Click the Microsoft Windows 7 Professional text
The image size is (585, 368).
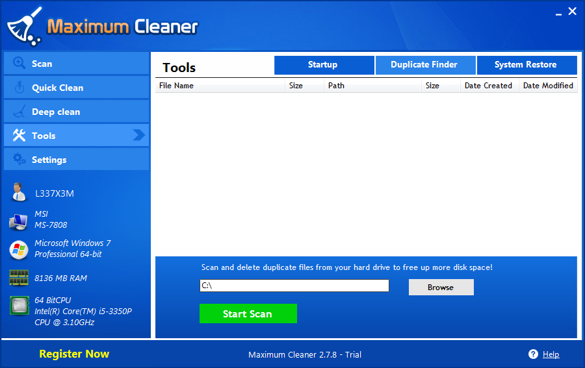click(73, 249)
